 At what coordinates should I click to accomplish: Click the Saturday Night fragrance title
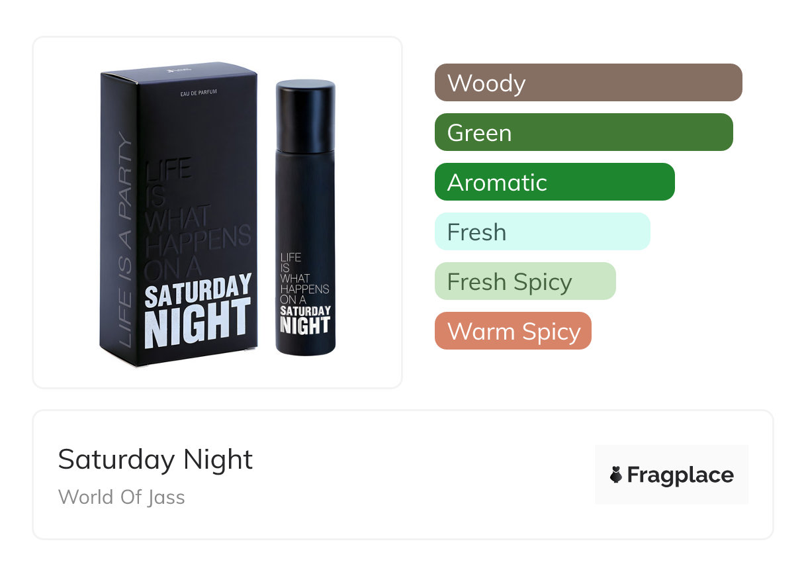tap(156, 459)
